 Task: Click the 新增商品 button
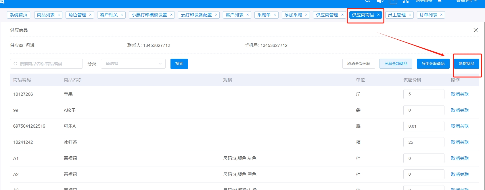[x=466, y=64]
